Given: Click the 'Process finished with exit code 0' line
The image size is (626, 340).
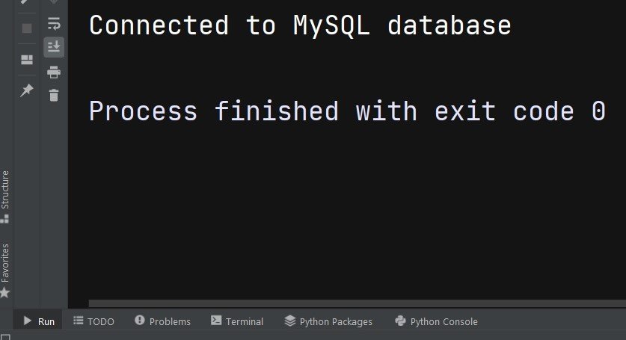Looking at the screenshot, I should point(347,111).
